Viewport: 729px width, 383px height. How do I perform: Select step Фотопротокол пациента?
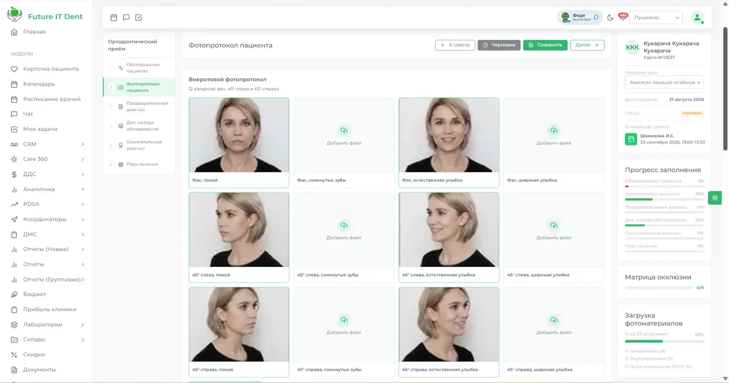[x=139, y=87]
